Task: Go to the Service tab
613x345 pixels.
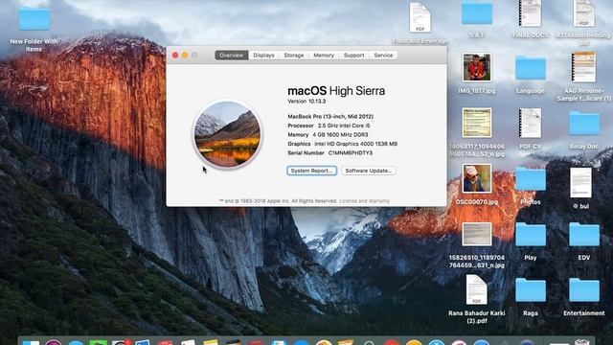Action: 383,56
